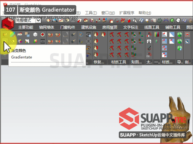Image resolution: width=193 pixels, height=144 pixels.
Task: Click the green globe with plus icon
Action: pyautogui.click(x=172, y=20)
